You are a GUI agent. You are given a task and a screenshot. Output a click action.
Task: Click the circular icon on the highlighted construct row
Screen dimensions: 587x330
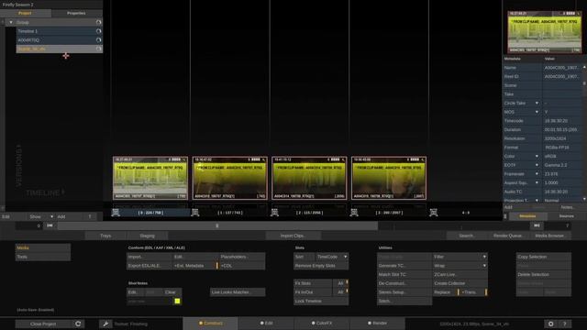click(98, 49)
